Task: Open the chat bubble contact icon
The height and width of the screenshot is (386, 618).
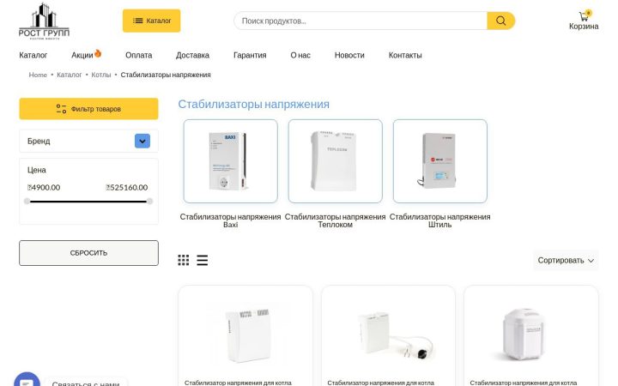Action: click(x=27, y=381)
